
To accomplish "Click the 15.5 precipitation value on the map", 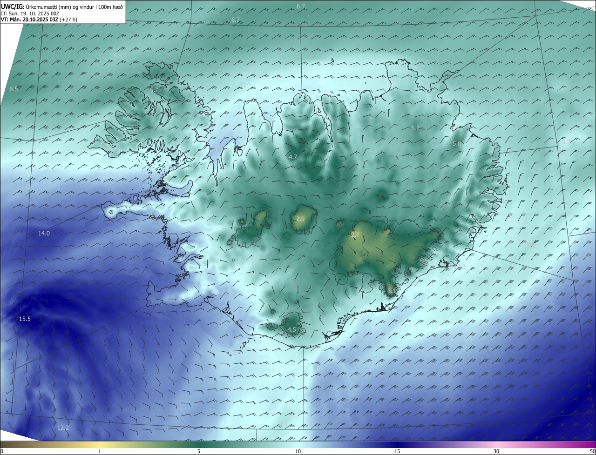I will pos(25,319).
